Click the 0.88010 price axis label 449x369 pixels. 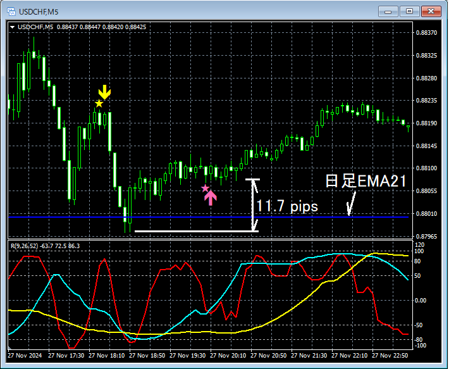pyautogui.click(x=426, y=214)
